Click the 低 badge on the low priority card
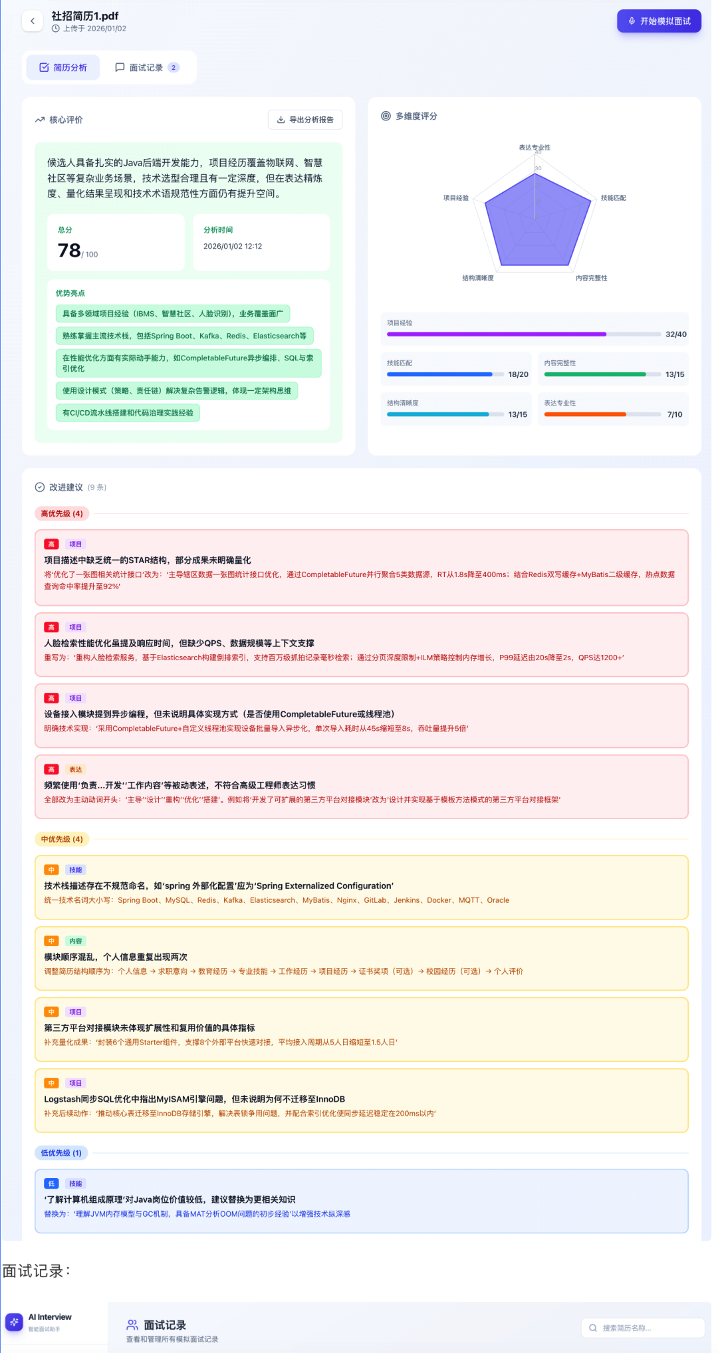 click(x=51, y=1183)
